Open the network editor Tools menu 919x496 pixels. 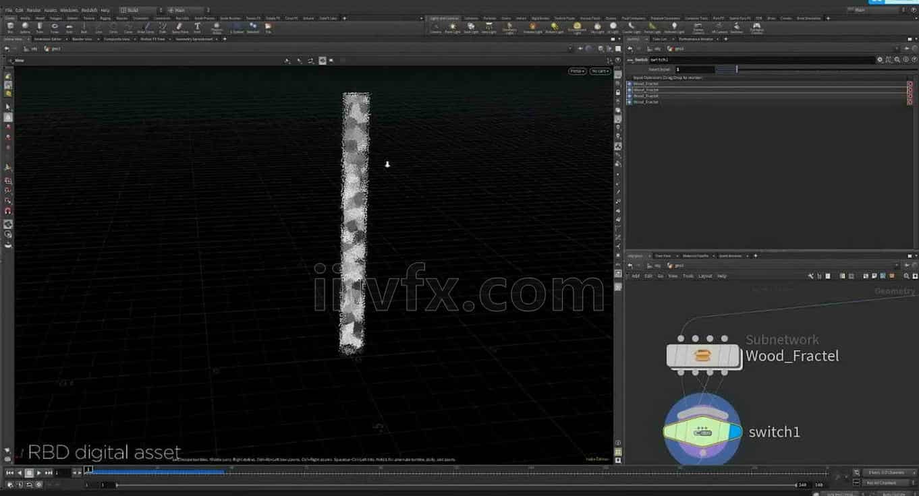[688, 276]
